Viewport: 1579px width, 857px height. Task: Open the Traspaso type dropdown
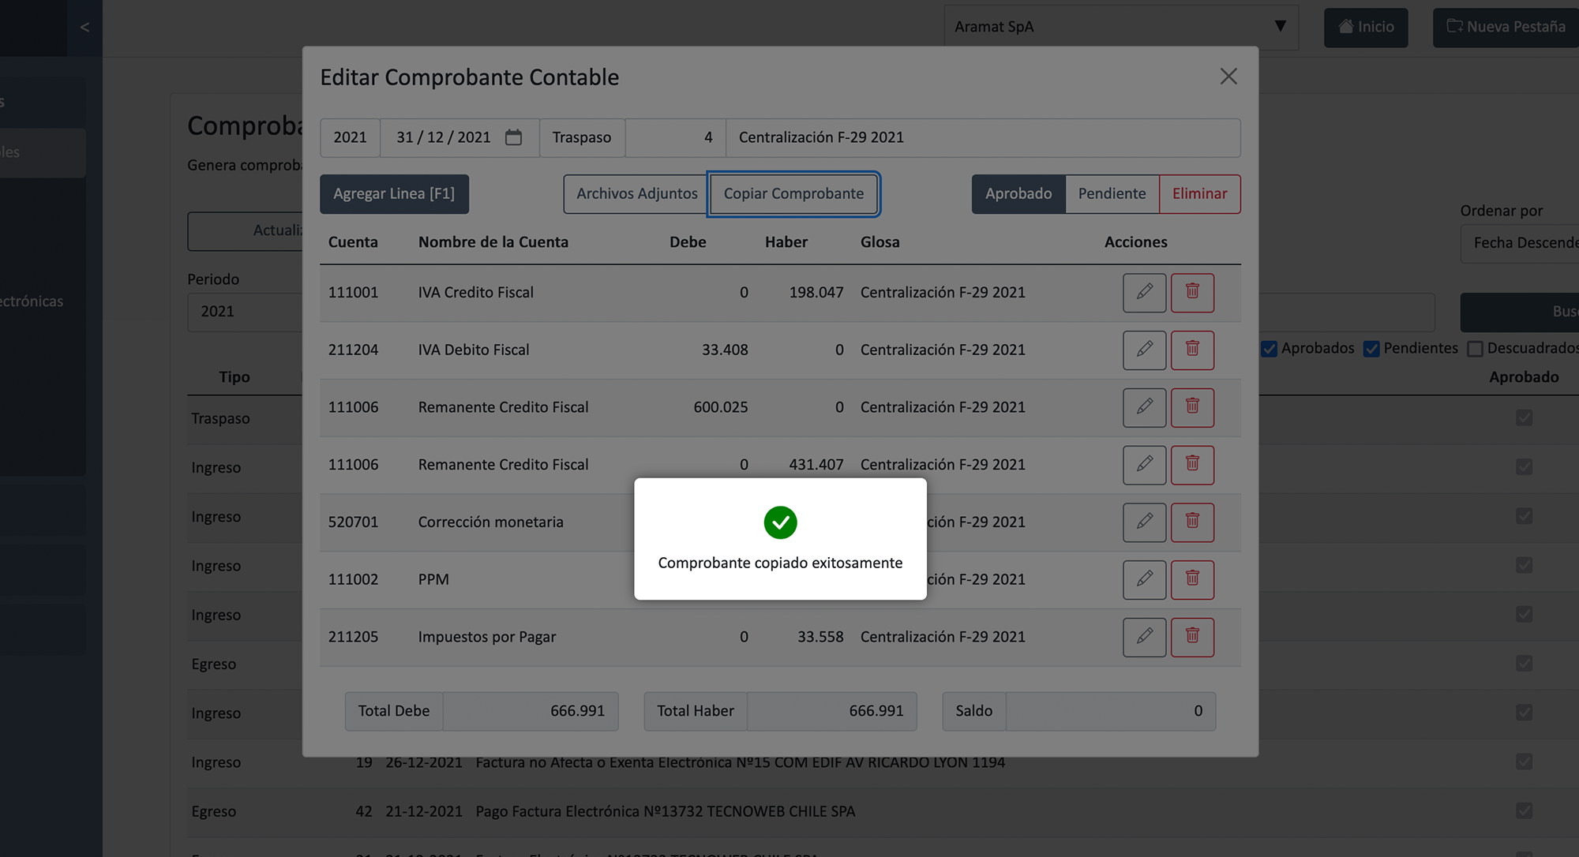click(x=582, y=137)
